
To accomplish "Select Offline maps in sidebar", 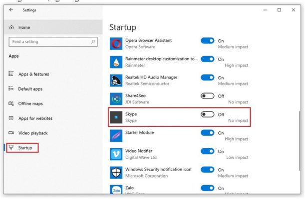I will point(30,103).
